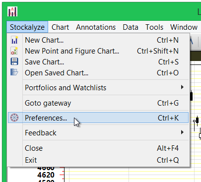This screenshot has width=201, height=182.
Task: Expand the Feedback submenu
Action: pos(98,133)
